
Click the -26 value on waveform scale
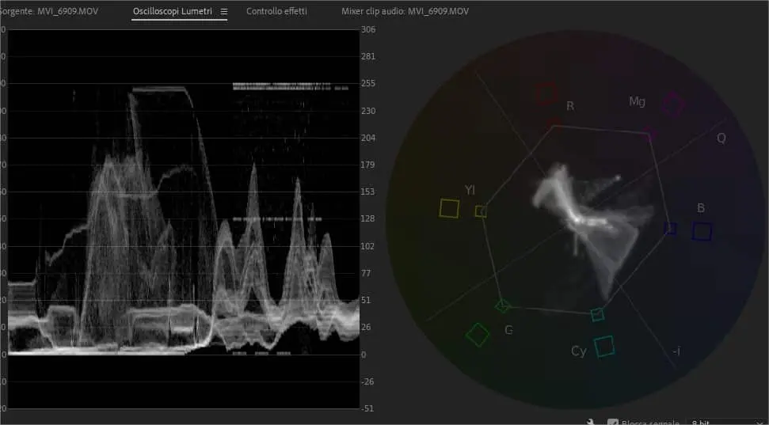tap(367, 381)
